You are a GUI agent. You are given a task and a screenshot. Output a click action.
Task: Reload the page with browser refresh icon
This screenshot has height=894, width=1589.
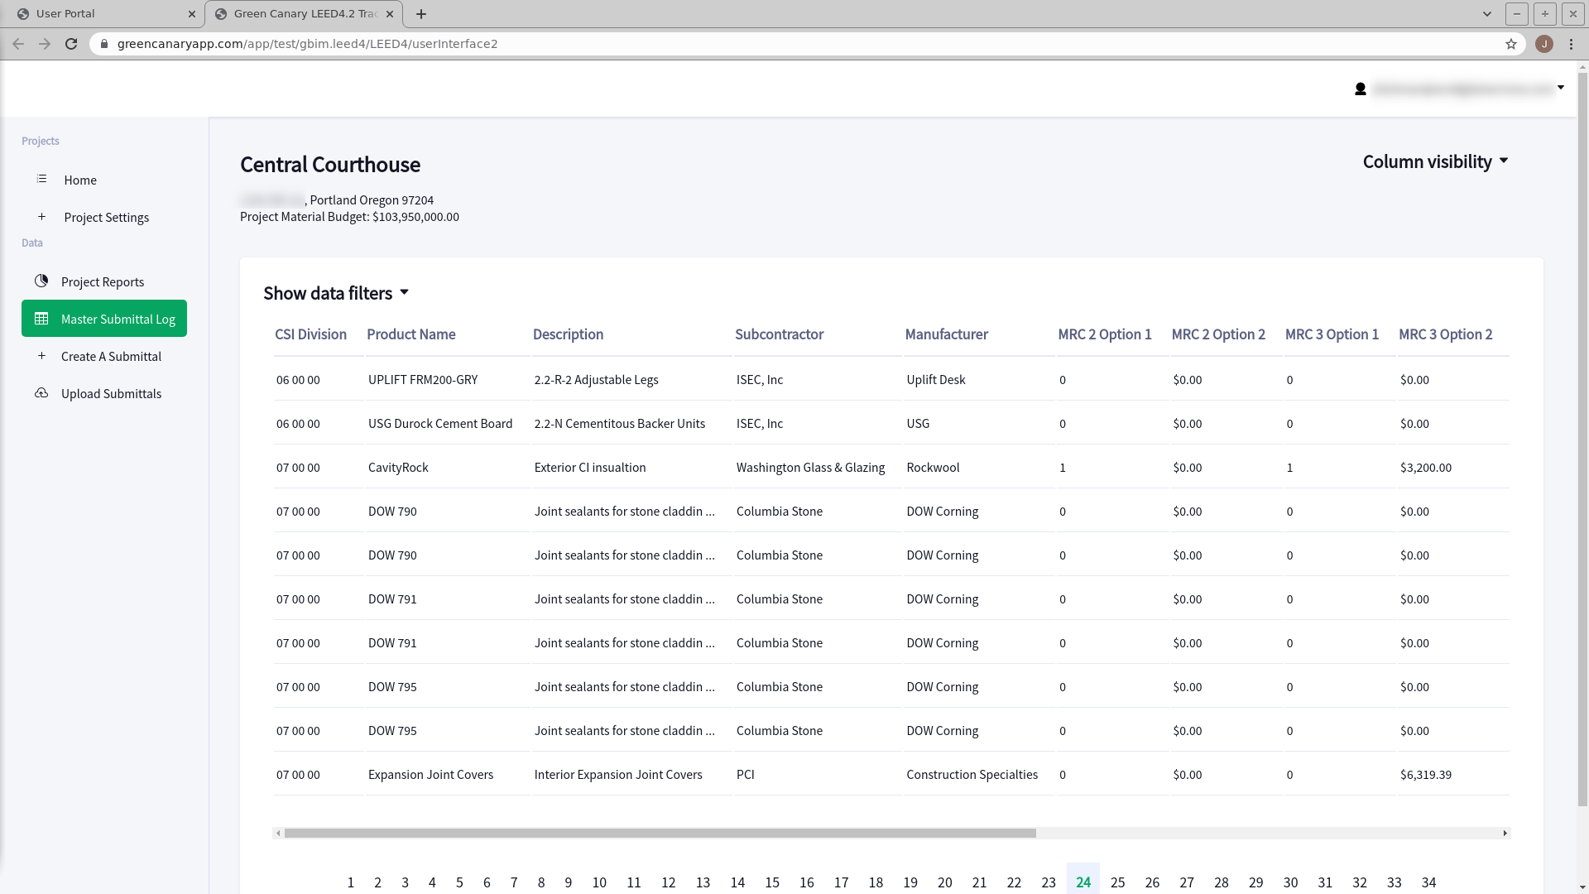71,44
